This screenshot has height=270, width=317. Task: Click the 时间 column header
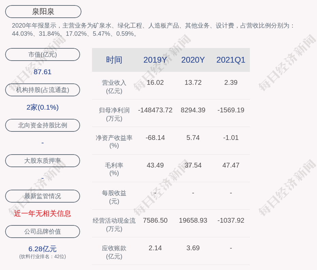tap(114, 60)
